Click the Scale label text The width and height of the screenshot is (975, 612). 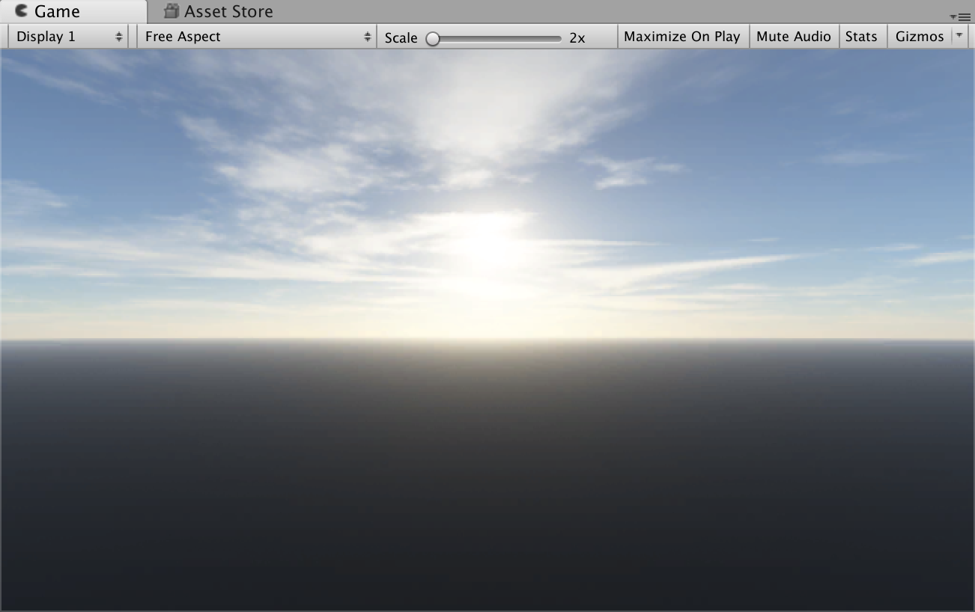pyautogui.click(x=401, y=37)
